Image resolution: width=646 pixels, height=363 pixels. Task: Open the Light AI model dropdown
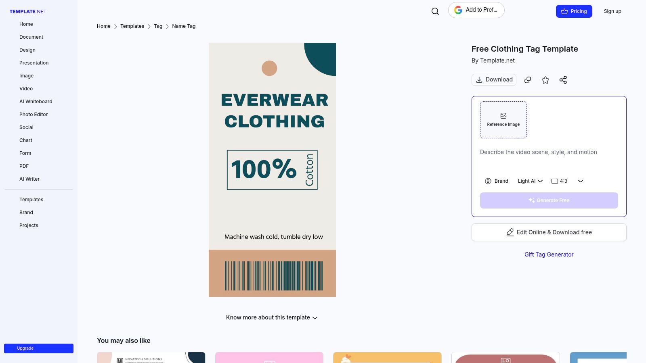click(530, 181)
